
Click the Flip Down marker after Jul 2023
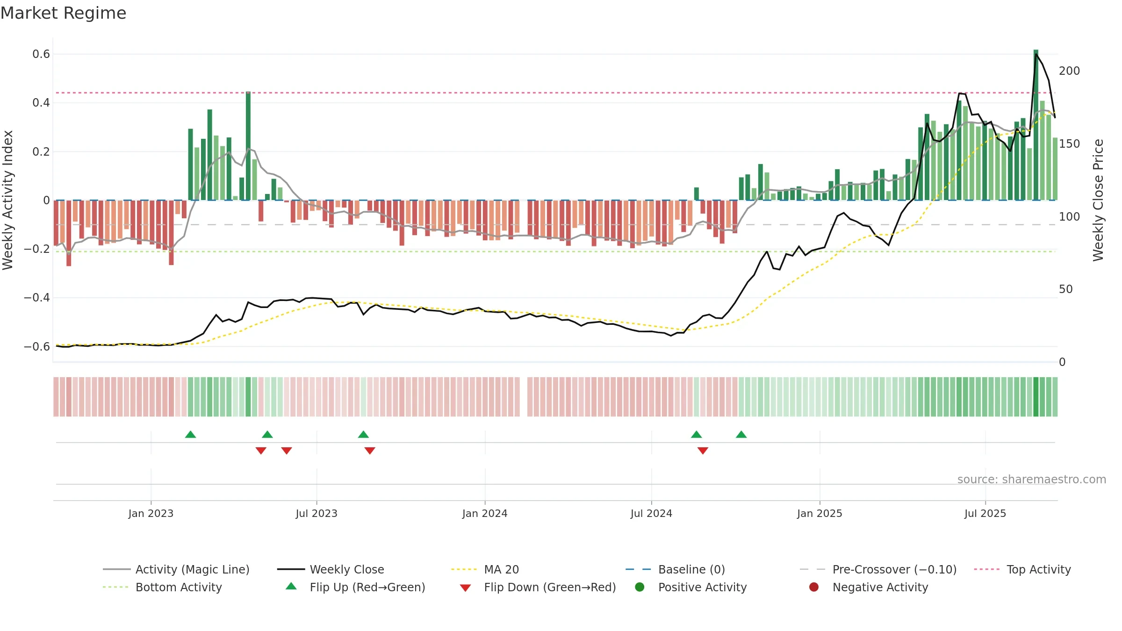coord(370,451)
